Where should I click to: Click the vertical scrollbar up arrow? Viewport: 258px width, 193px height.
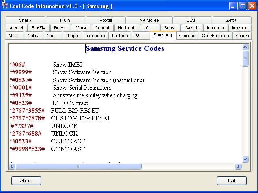point(245,47)
